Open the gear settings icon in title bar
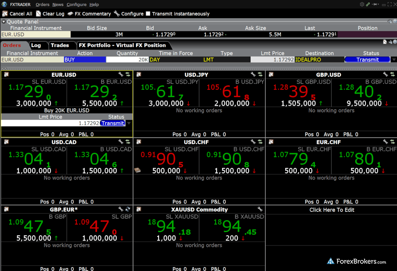This screenshot has height=271, width=397. pos(362,4)
